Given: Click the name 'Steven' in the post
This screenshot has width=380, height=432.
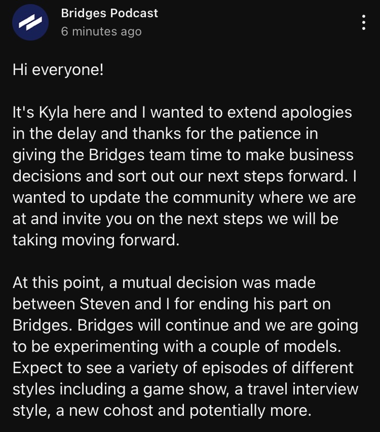Looking at the screenshot, I should click(104, 304).
